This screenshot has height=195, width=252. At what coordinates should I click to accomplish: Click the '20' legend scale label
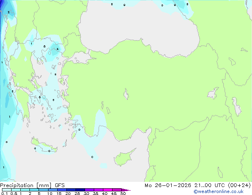(68, 193)
